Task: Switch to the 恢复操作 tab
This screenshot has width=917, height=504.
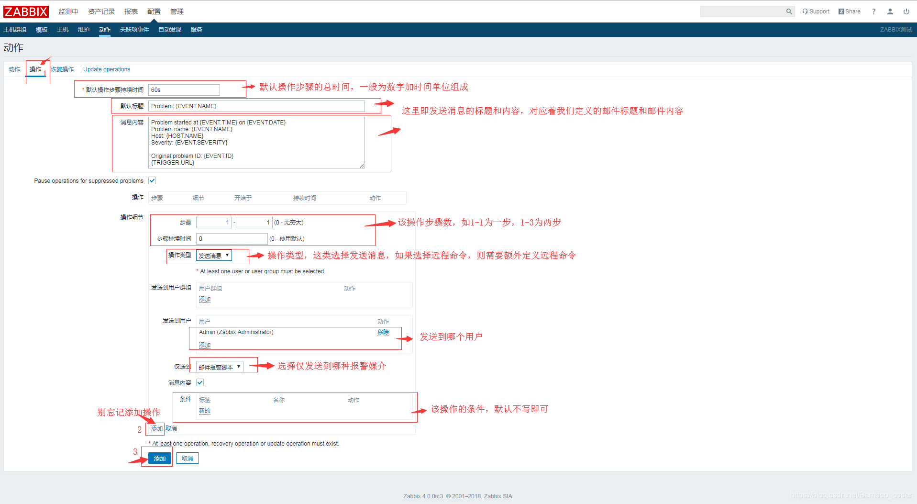Action: point(62,69)
